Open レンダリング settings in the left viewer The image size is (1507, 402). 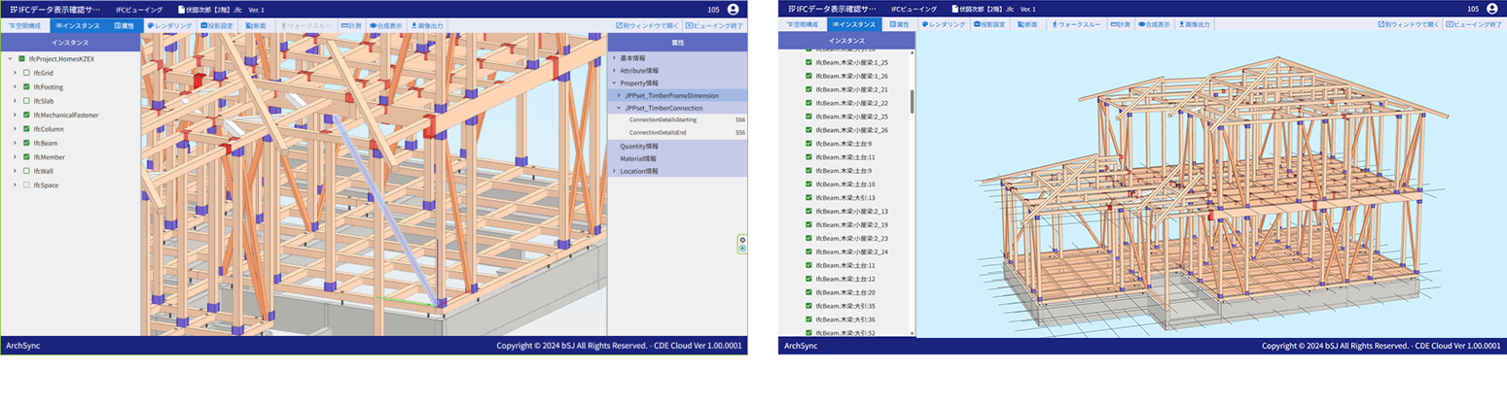(x=170, y=24)
